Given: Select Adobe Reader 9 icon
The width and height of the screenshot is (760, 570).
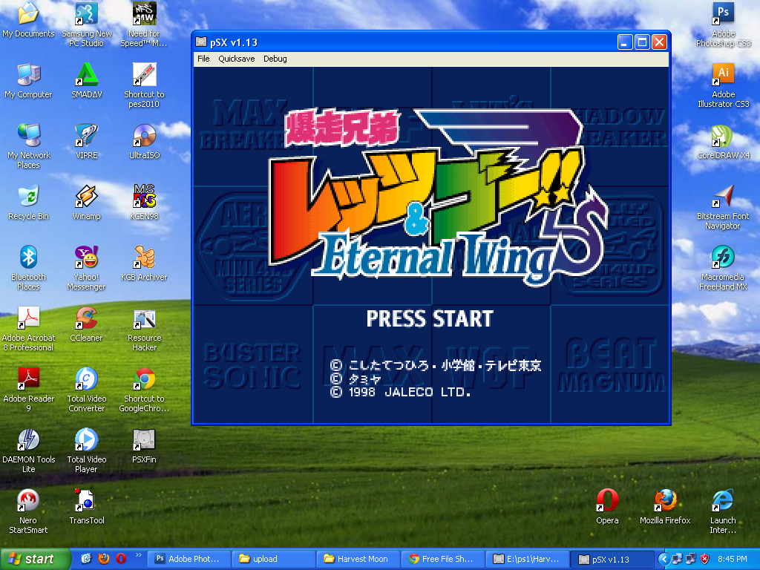Looking at the screenshot, I should point(28,389).
